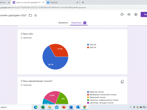Click the move to folder icon
Screen dimensions: 147x110
tap(30, 15)
